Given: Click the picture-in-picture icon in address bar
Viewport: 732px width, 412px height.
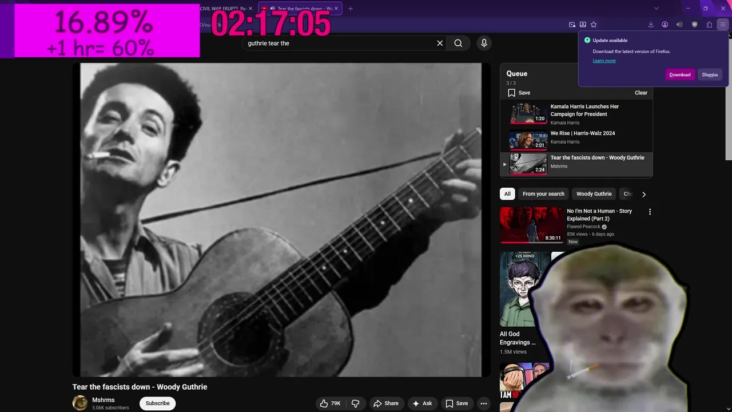Looking at the screenshot, I should [572, 25].
